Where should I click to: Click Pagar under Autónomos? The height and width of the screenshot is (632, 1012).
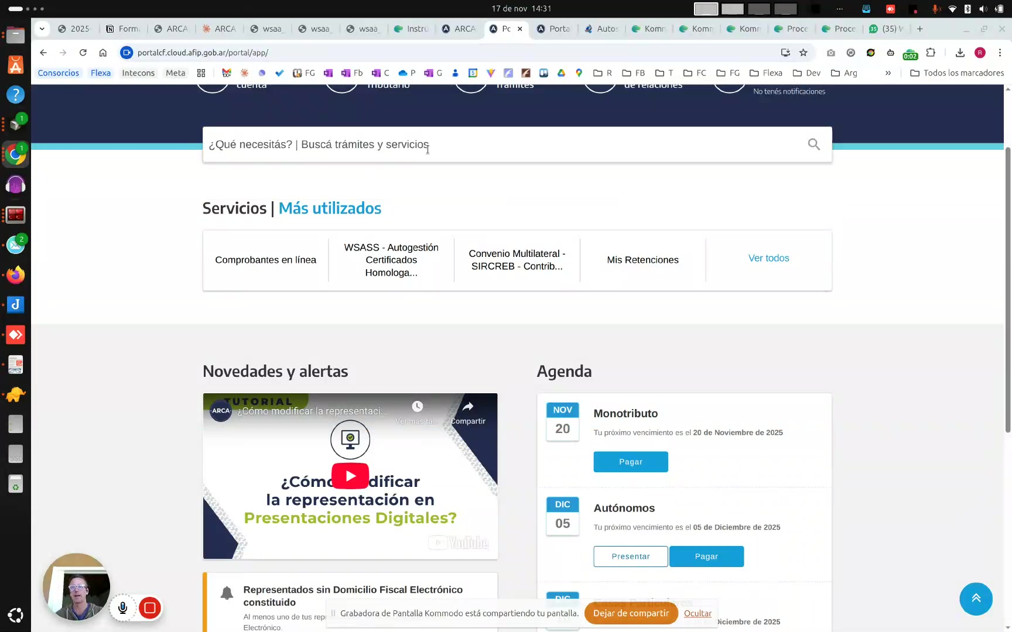[x=706, y=557]
